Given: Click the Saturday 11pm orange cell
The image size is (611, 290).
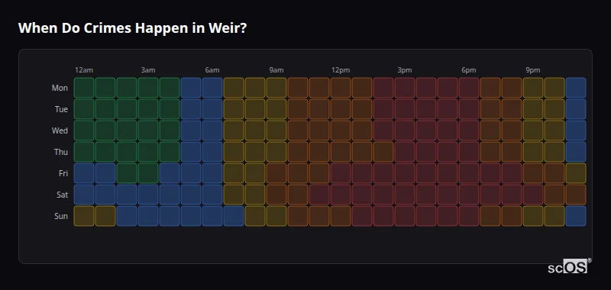Looking at the screenshot, I should coord(576,195).
